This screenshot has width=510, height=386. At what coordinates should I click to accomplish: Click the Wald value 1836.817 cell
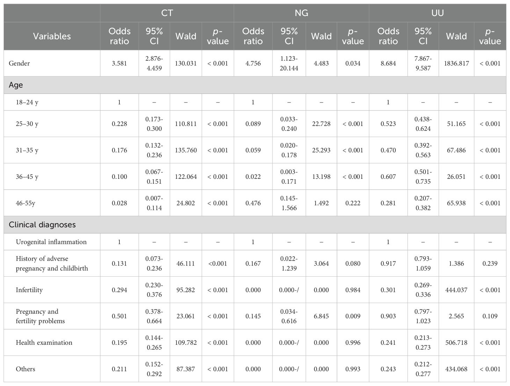(x=456, y=63)
